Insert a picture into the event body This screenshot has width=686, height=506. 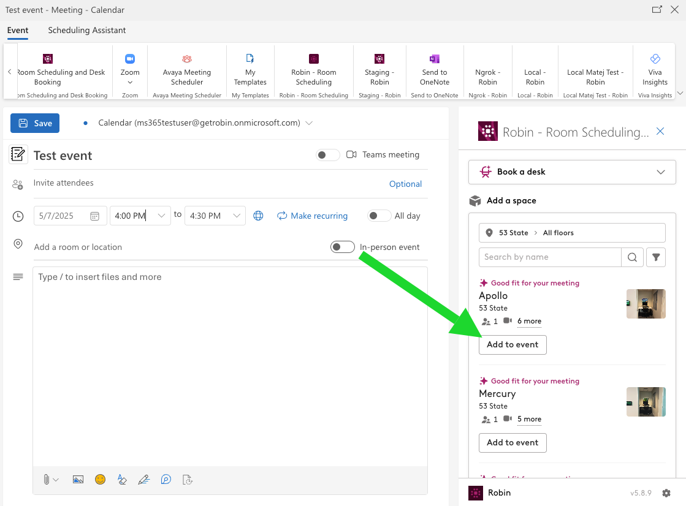point(78,480)
